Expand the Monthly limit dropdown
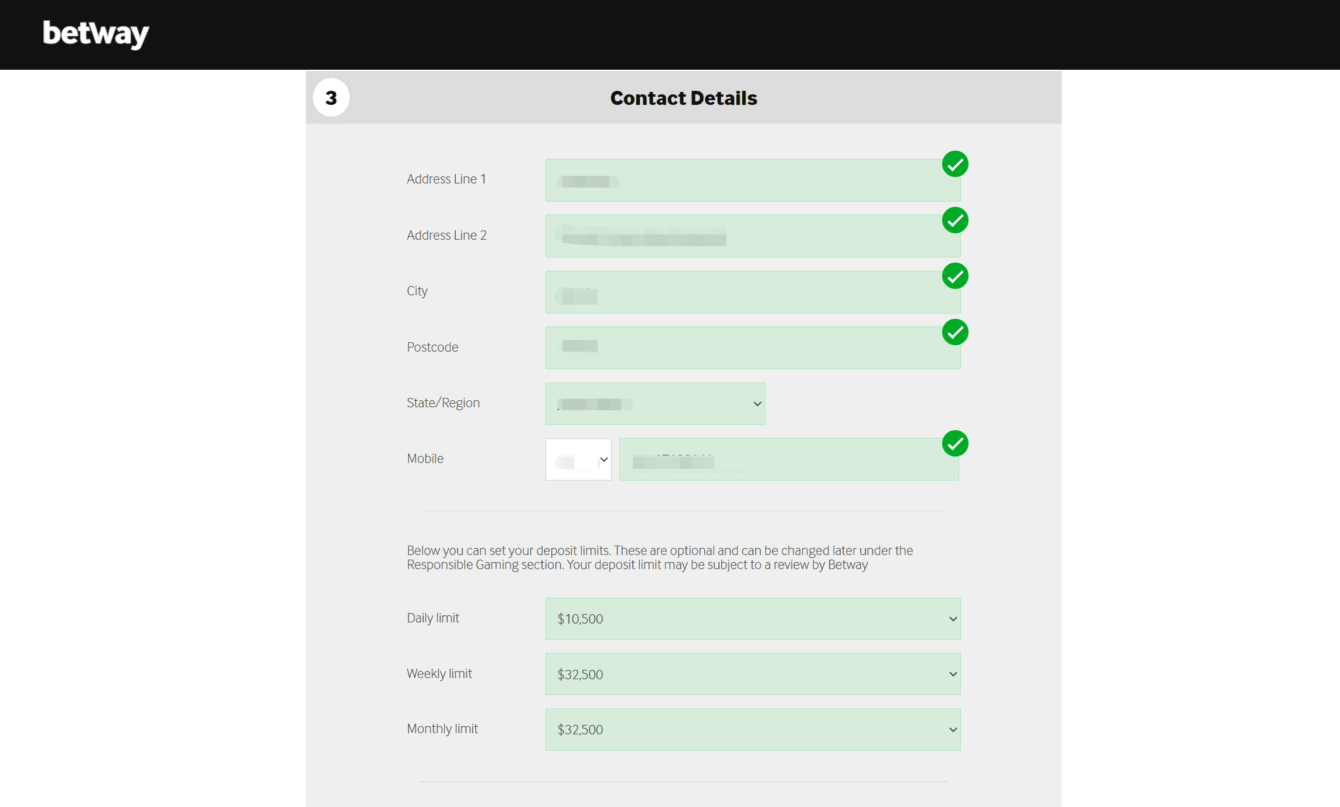Image resolution: width=1340 pixels, height=807 pixels. [752, 730]
